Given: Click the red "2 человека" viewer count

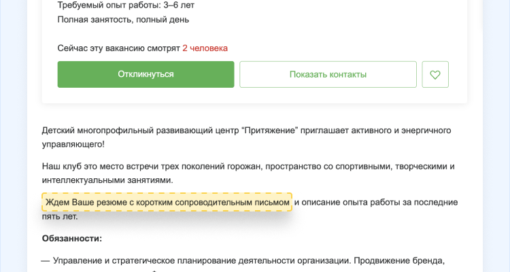Looking at the screenshot, I should tap(205, 48).
